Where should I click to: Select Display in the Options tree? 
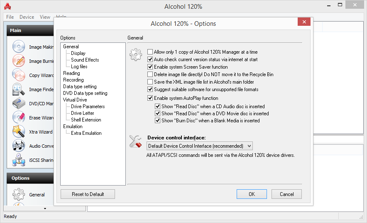[78, 53]
